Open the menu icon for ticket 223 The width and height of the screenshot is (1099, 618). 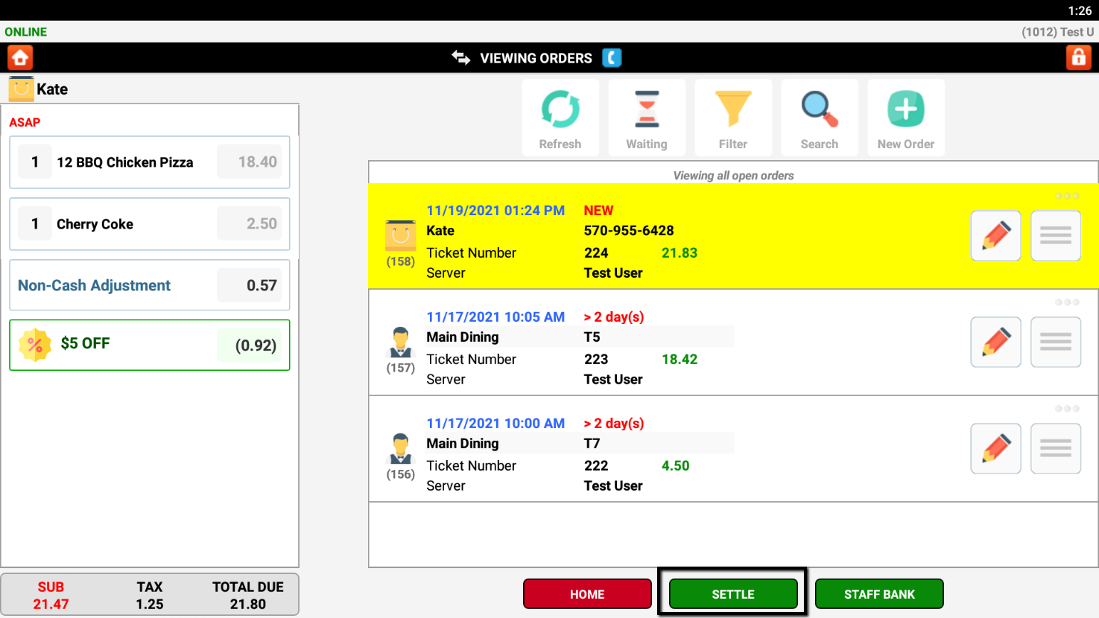click(x=1056, y=343)
